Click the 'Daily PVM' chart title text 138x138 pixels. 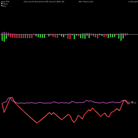[x=5, y=2]
